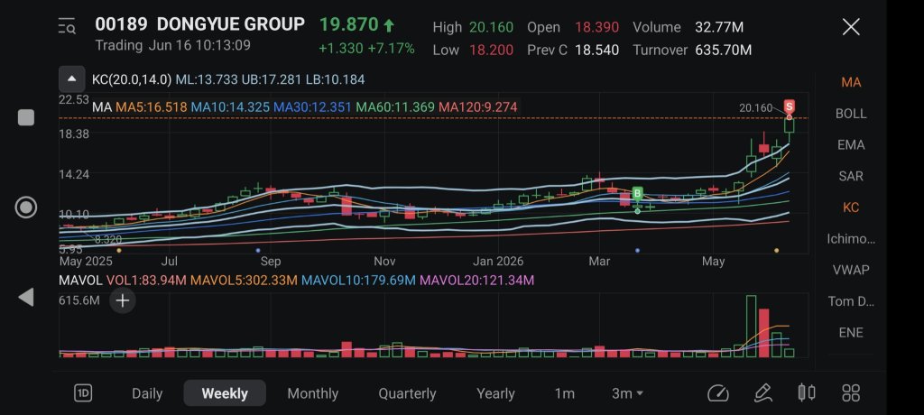The height and width of the screenshot is (415, 924).
Task: Tap the +1.330 +7.17% change text
Action: click(x=366, y=49)
